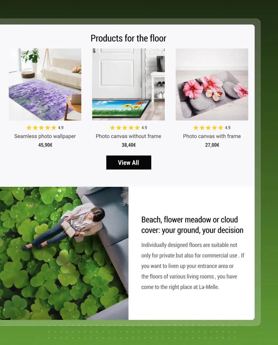278x345 pixels.
Task: Click the Beach, flower meadow or cloud heading
Action: coord(192,225)
